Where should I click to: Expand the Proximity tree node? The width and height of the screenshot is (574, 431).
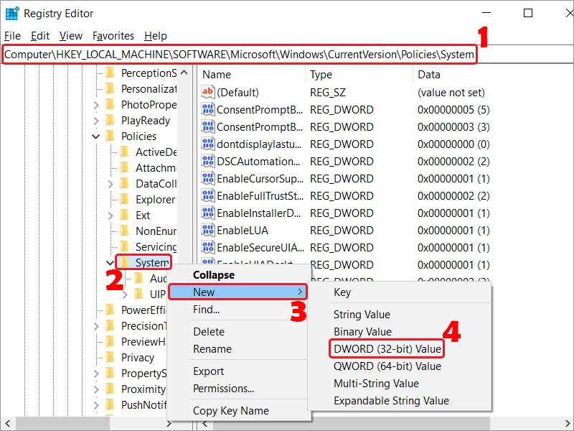[x=96, y=389]
